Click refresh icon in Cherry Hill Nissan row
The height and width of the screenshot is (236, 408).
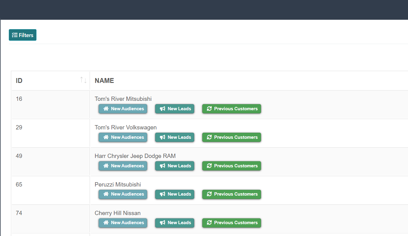(209, 223)
